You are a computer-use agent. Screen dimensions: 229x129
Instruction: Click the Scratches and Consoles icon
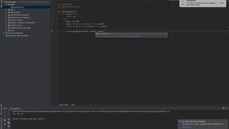click(6, 36)
